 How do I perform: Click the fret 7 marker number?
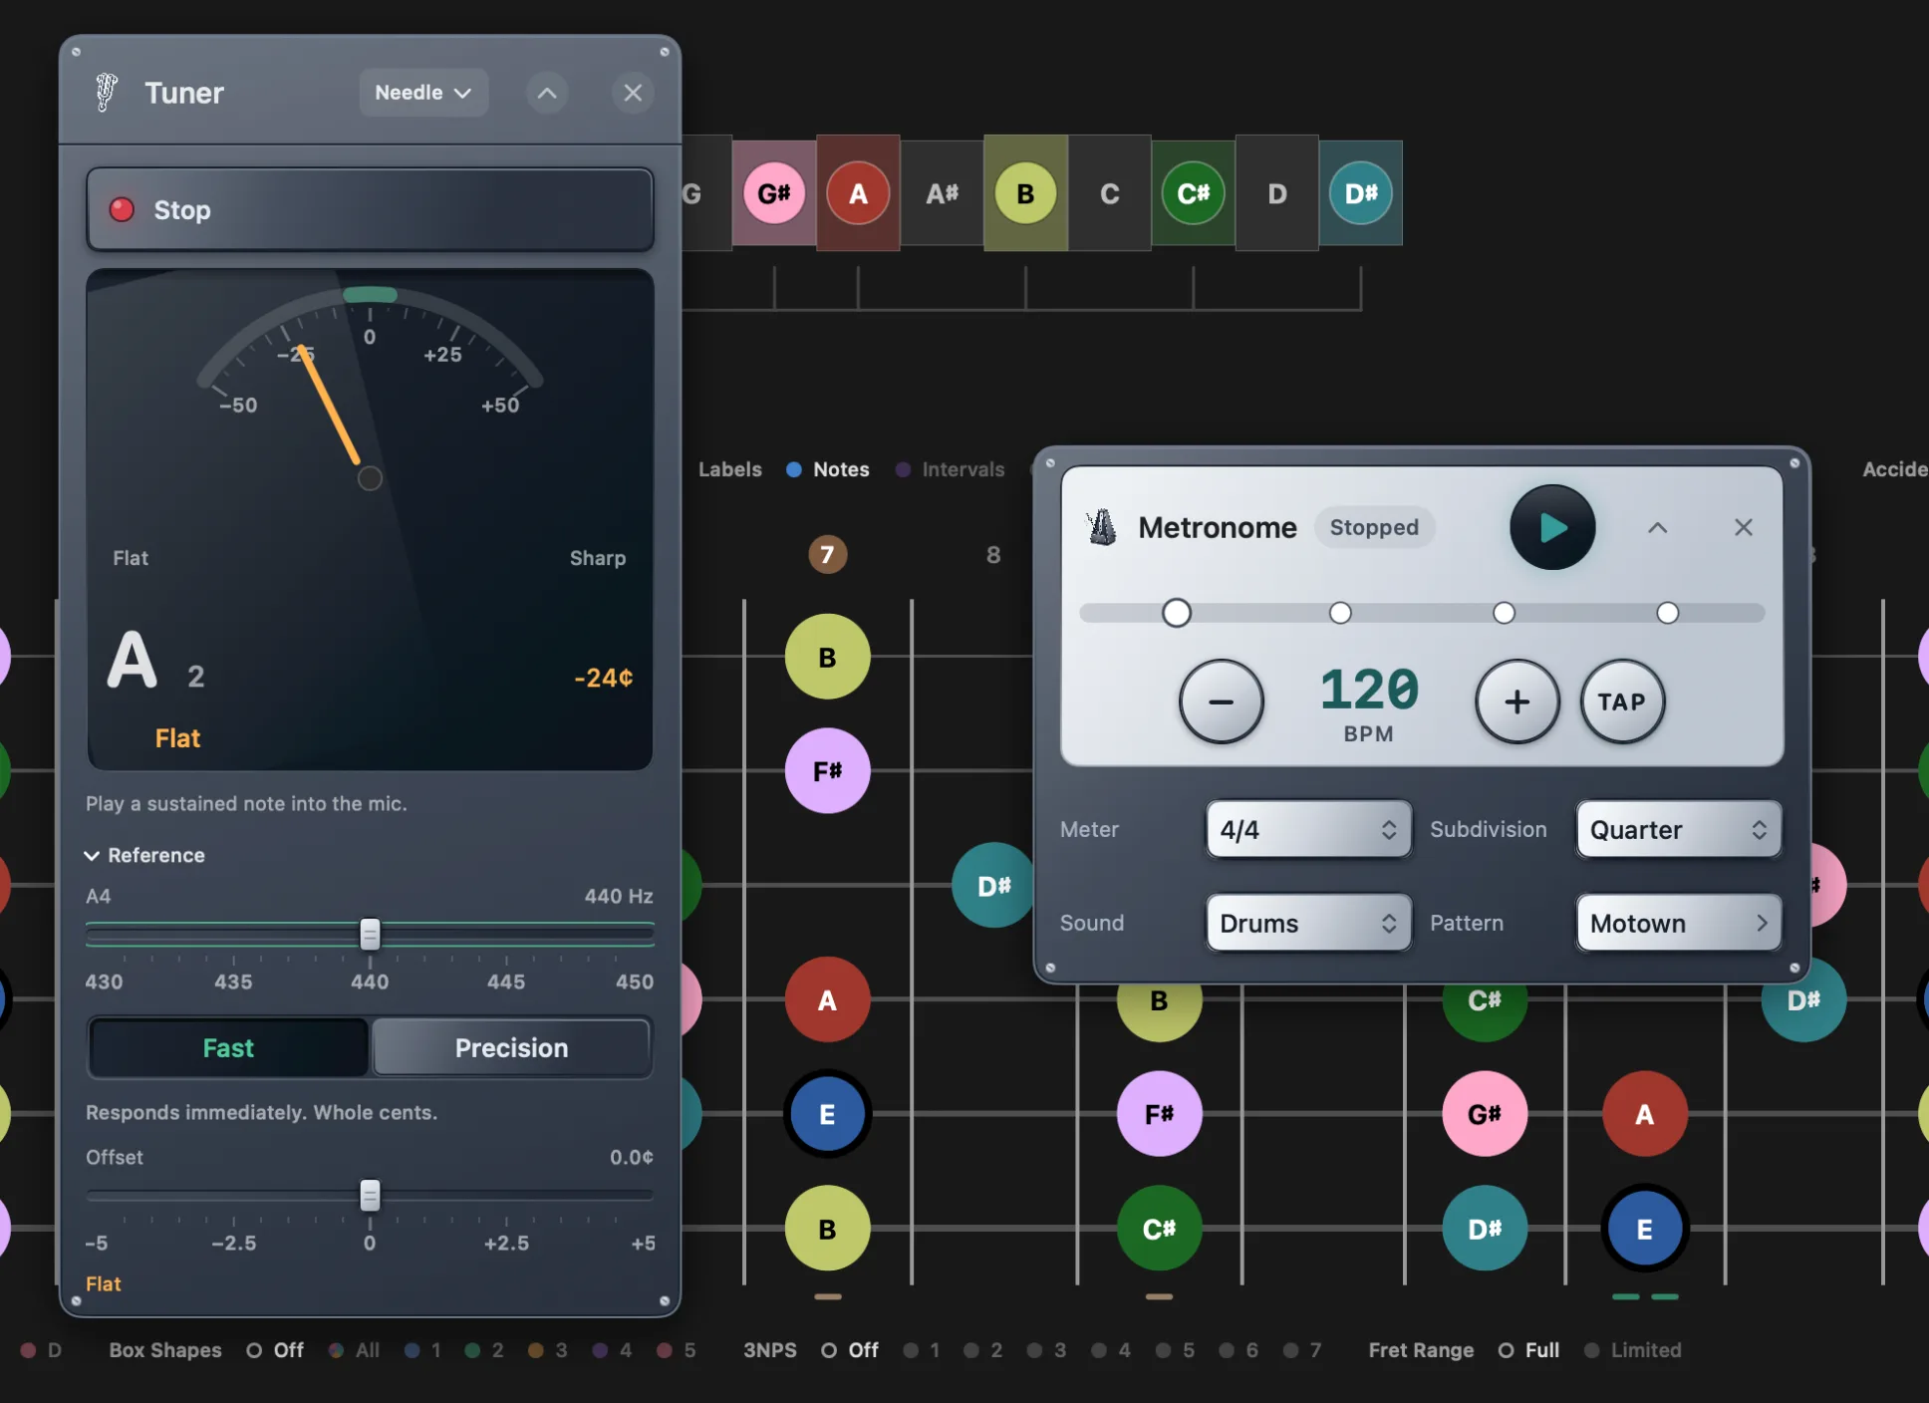827,555
